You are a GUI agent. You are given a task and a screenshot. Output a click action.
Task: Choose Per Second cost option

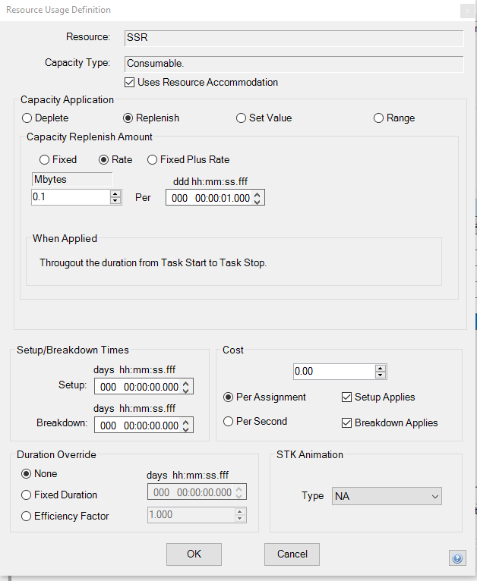tap(228, 422)
